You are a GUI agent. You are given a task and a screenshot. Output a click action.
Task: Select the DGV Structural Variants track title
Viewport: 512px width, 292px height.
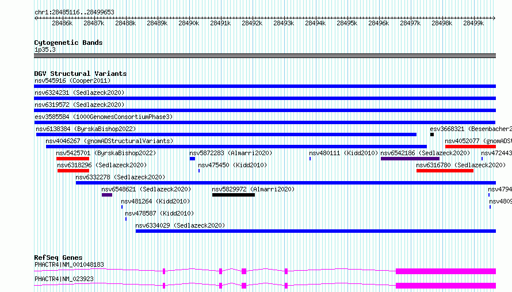[x=81, y=74]
